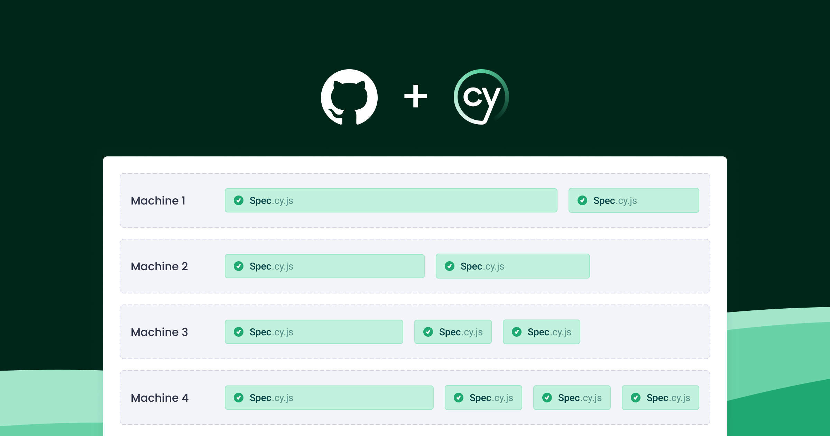Click the GitHub Octocat logo
The image size is (830, 436).
click(x=349, y=97)
